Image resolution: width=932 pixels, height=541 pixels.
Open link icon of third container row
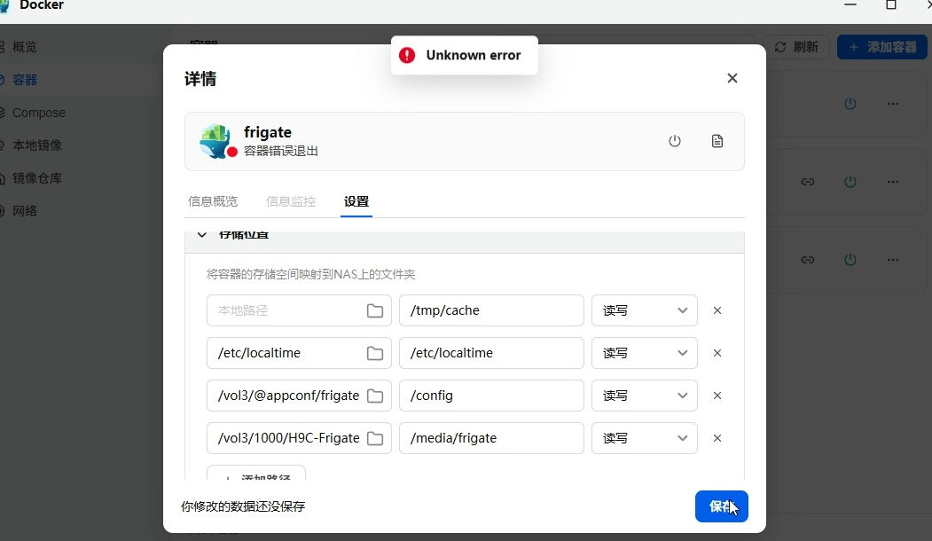[x=808, y=260]
